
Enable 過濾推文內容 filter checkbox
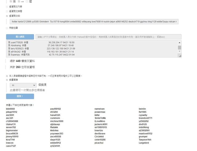tap(7, 6)
